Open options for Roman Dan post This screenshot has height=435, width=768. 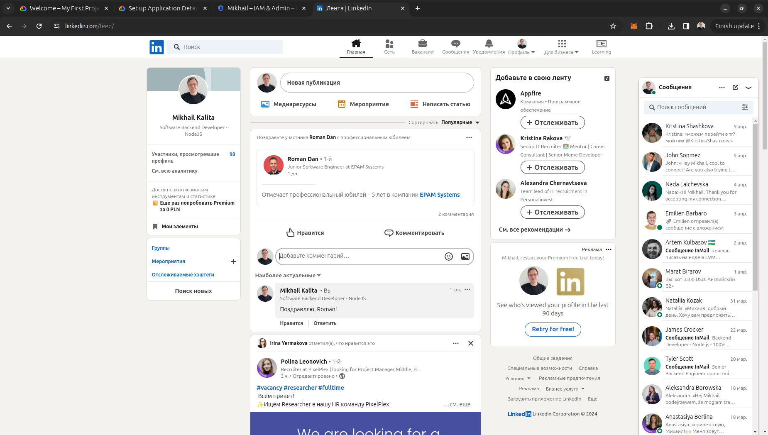pos(469,137)
